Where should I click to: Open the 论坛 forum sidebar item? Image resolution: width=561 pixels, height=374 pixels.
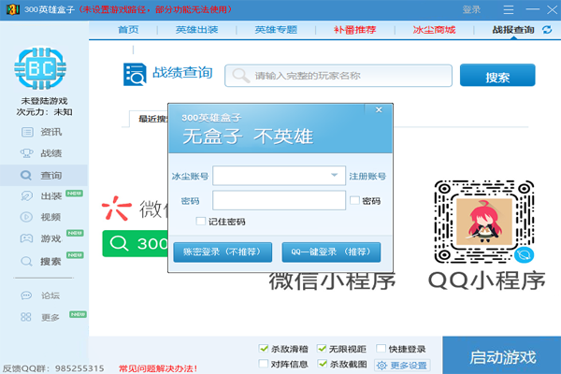tap(40, 295)
